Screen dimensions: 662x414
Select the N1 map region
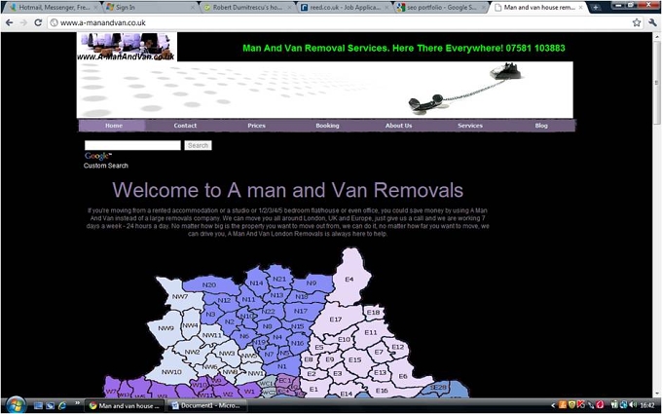tap(281, 366)
